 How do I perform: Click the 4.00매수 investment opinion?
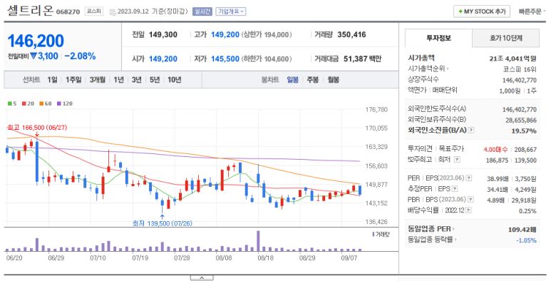495,150
